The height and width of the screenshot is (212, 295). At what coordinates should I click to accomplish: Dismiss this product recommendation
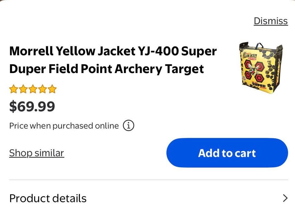(x=270, y=21)
